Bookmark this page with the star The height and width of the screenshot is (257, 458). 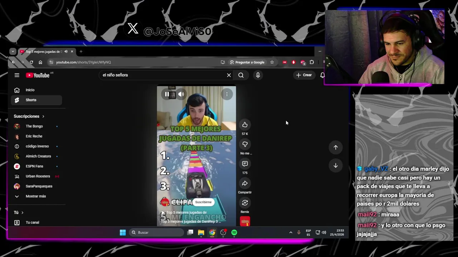click(x=272, y=62)
